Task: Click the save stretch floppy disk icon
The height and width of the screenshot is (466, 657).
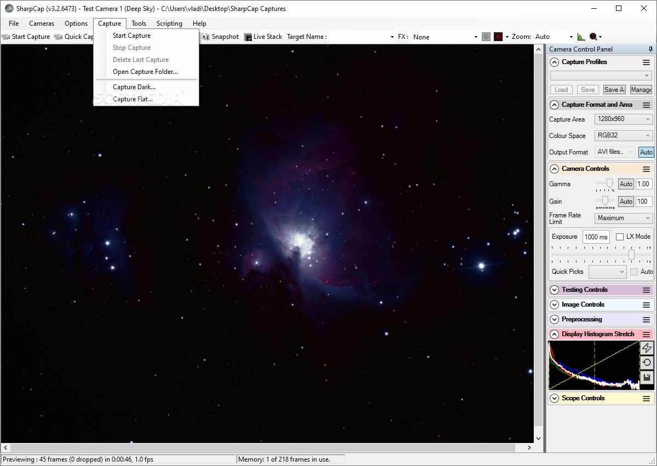Action: (x=647, y=377)
